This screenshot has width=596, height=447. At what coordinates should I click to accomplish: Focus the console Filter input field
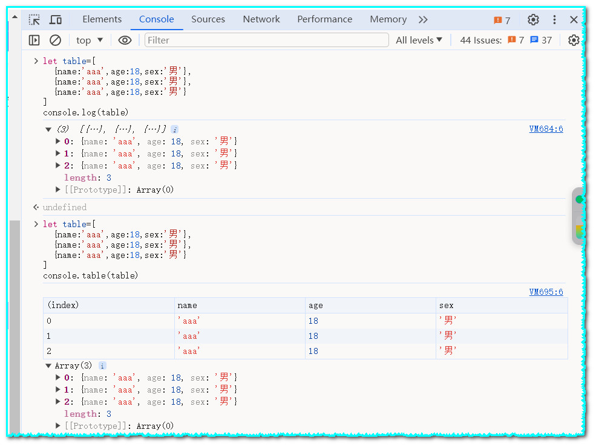point(266,40)
